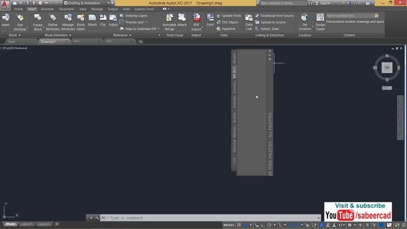Viewport: 407px width, 229px height.
Task: Click Update Fields
Action: click(229, 15)
